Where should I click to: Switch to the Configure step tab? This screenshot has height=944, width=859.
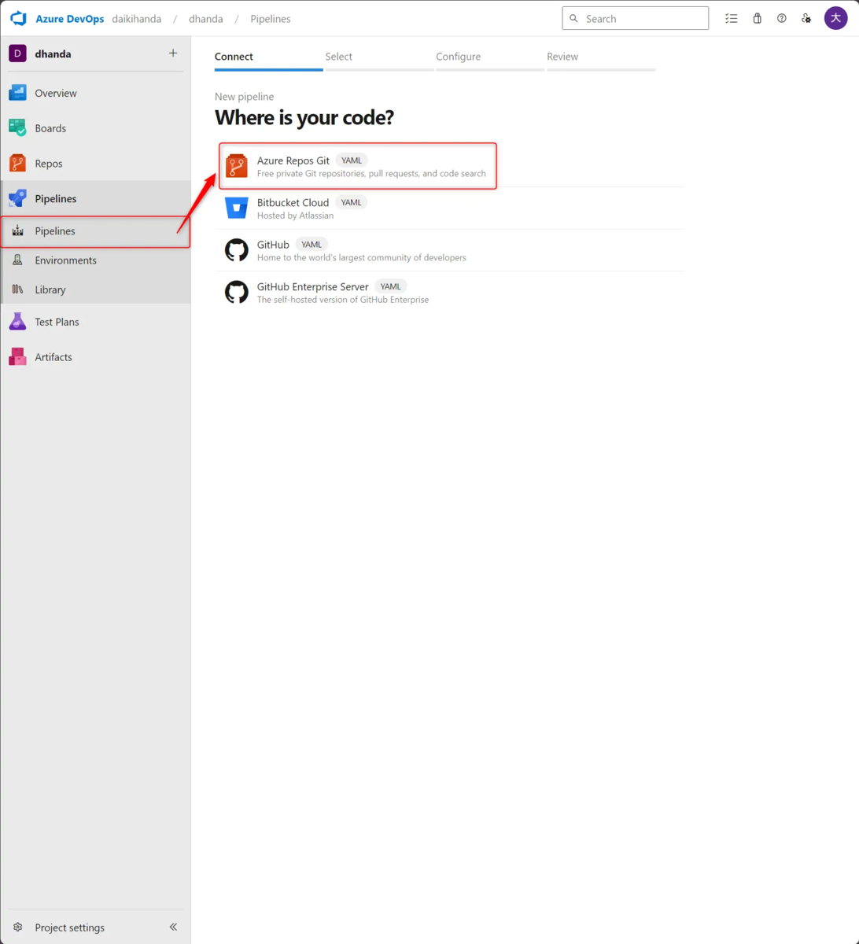[x=490, y=58]
